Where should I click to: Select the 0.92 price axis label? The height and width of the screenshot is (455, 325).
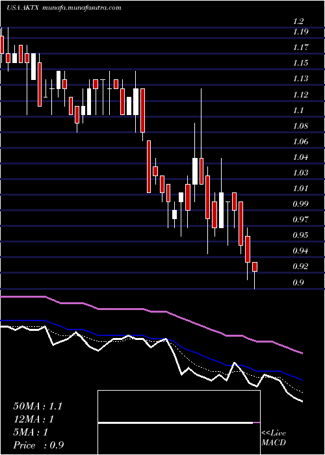301,266
